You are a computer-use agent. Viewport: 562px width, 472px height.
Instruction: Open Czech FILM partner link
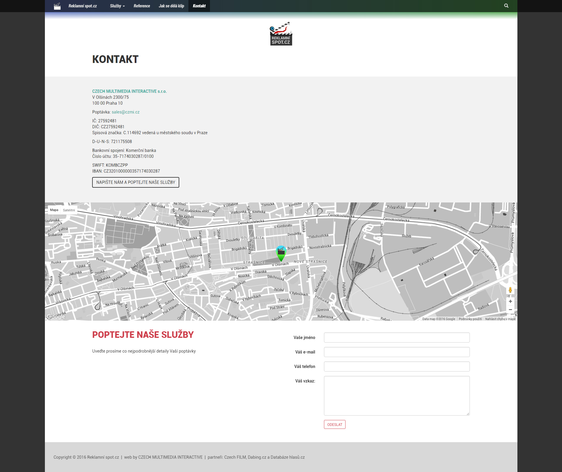235,457
